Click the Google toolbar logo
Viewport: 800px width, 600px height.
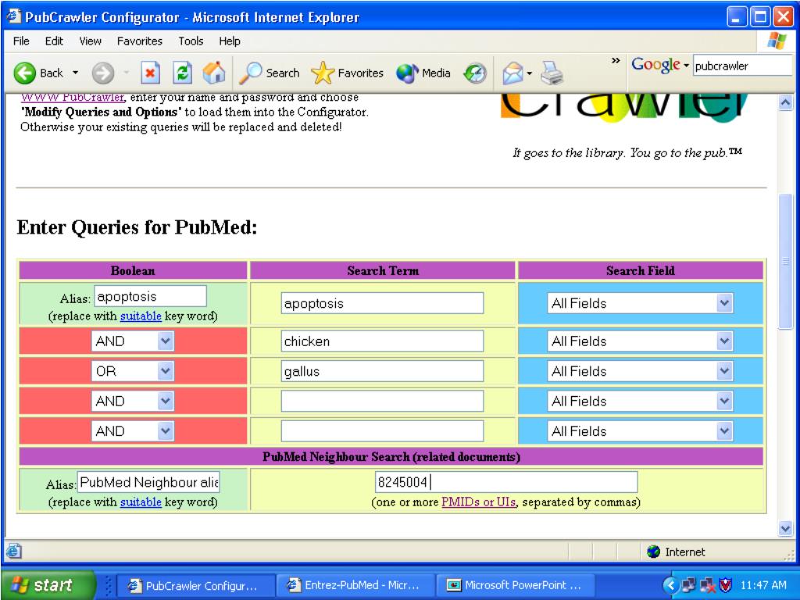point(655,65)
